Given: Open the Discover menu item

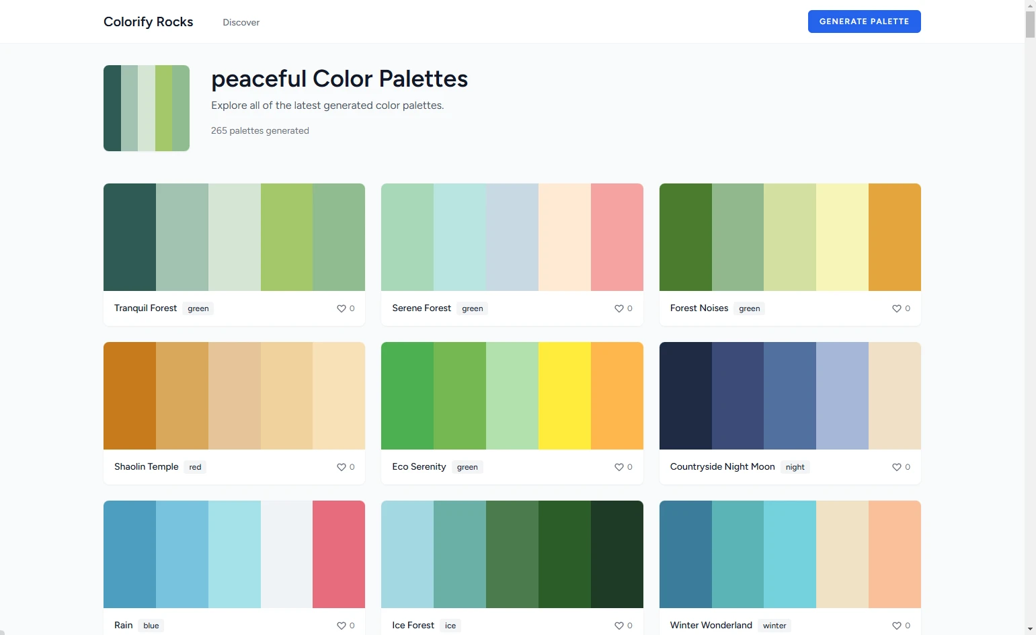Looking at the screenshot, I should click(x=241, y=22).
